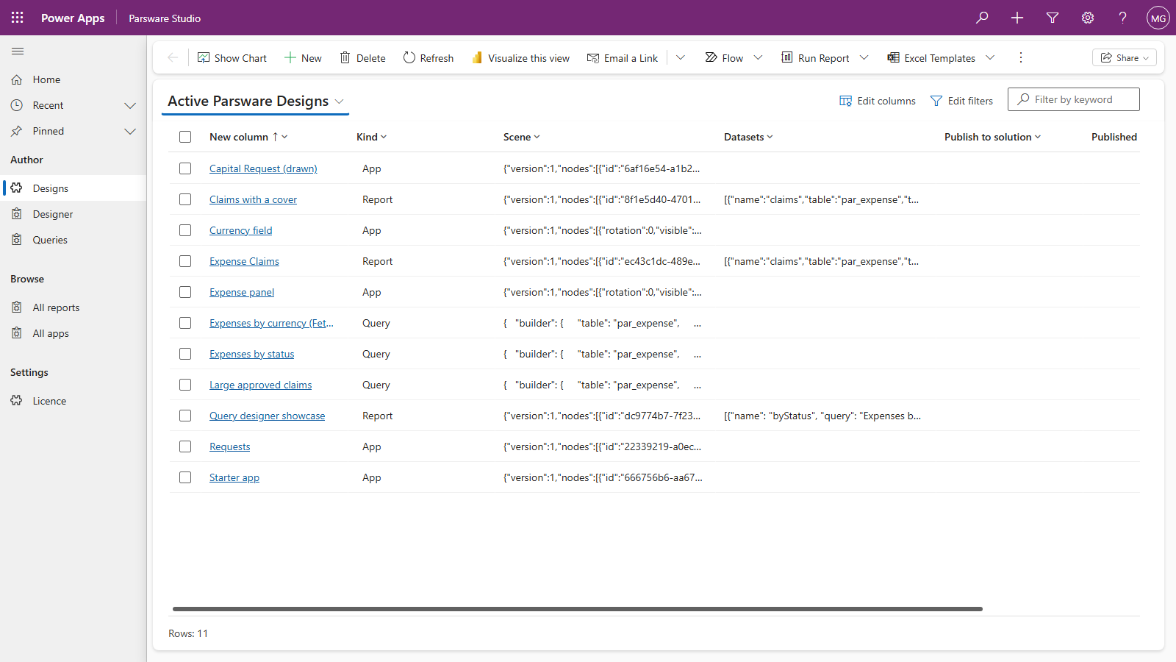Click Email a Link command

(x=623, y=58)
